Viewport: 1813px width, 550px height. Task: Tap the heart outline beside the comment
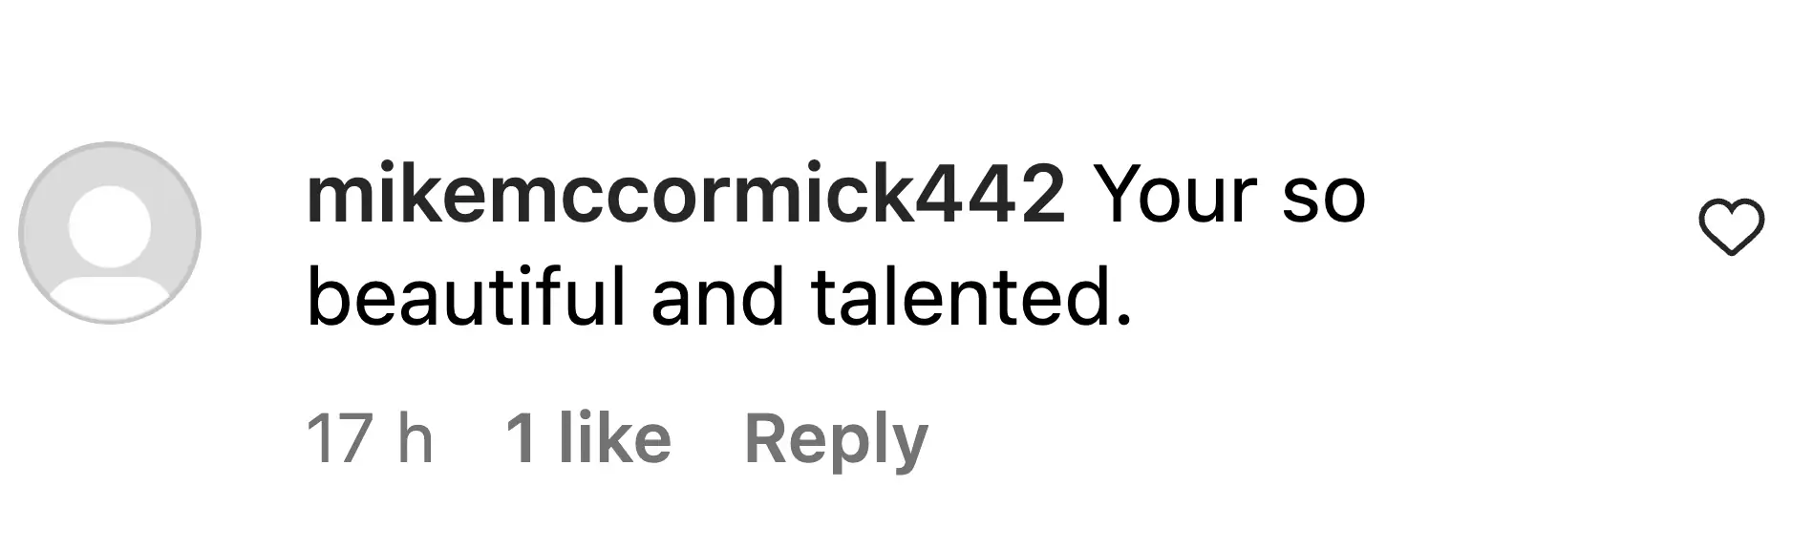[x=1731, y=227]
